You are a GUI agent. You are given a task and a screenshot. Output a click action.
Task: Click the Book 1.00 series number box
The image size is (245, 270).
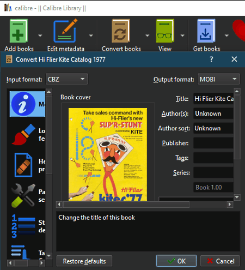coord(213,187)
